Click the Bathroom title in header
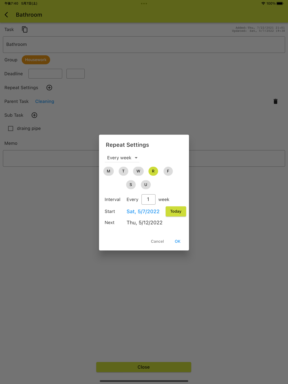288x384 pixels. (x=29, y=15)
